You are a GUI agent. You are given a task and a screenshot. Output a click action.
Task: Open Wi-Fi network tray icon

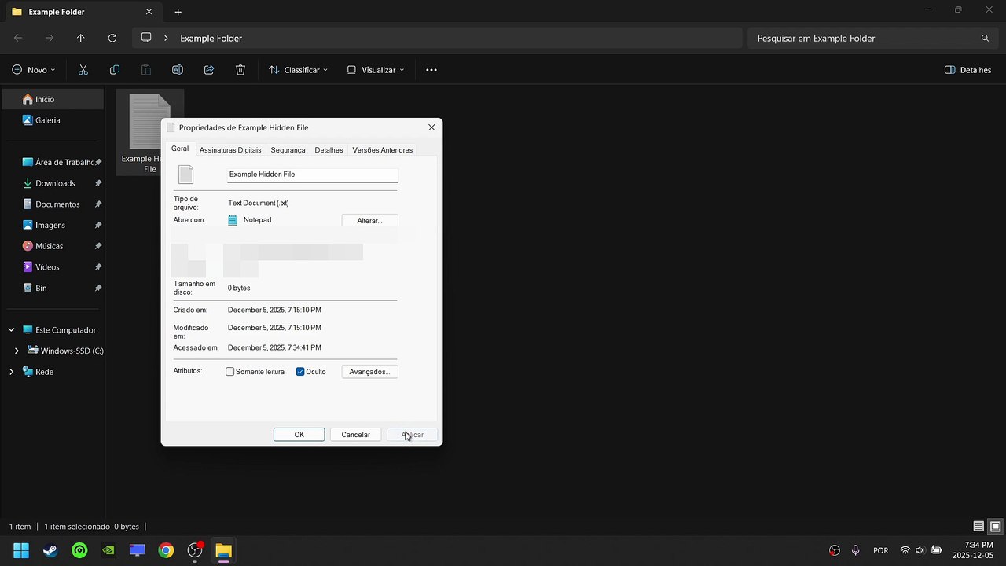pos(905,550)
